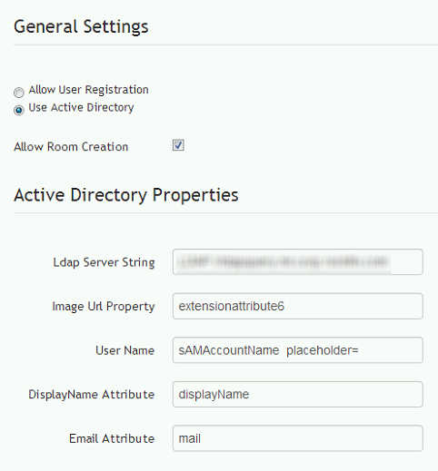Click the Email Attribute label
Image resolution: width=438 pixels, height=471 pixels.
pyautogui.click(x=112, y=438)
